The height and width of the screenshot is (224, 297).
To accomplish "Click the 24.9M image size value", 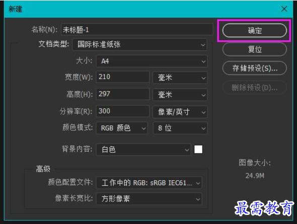I will (255, 176).
